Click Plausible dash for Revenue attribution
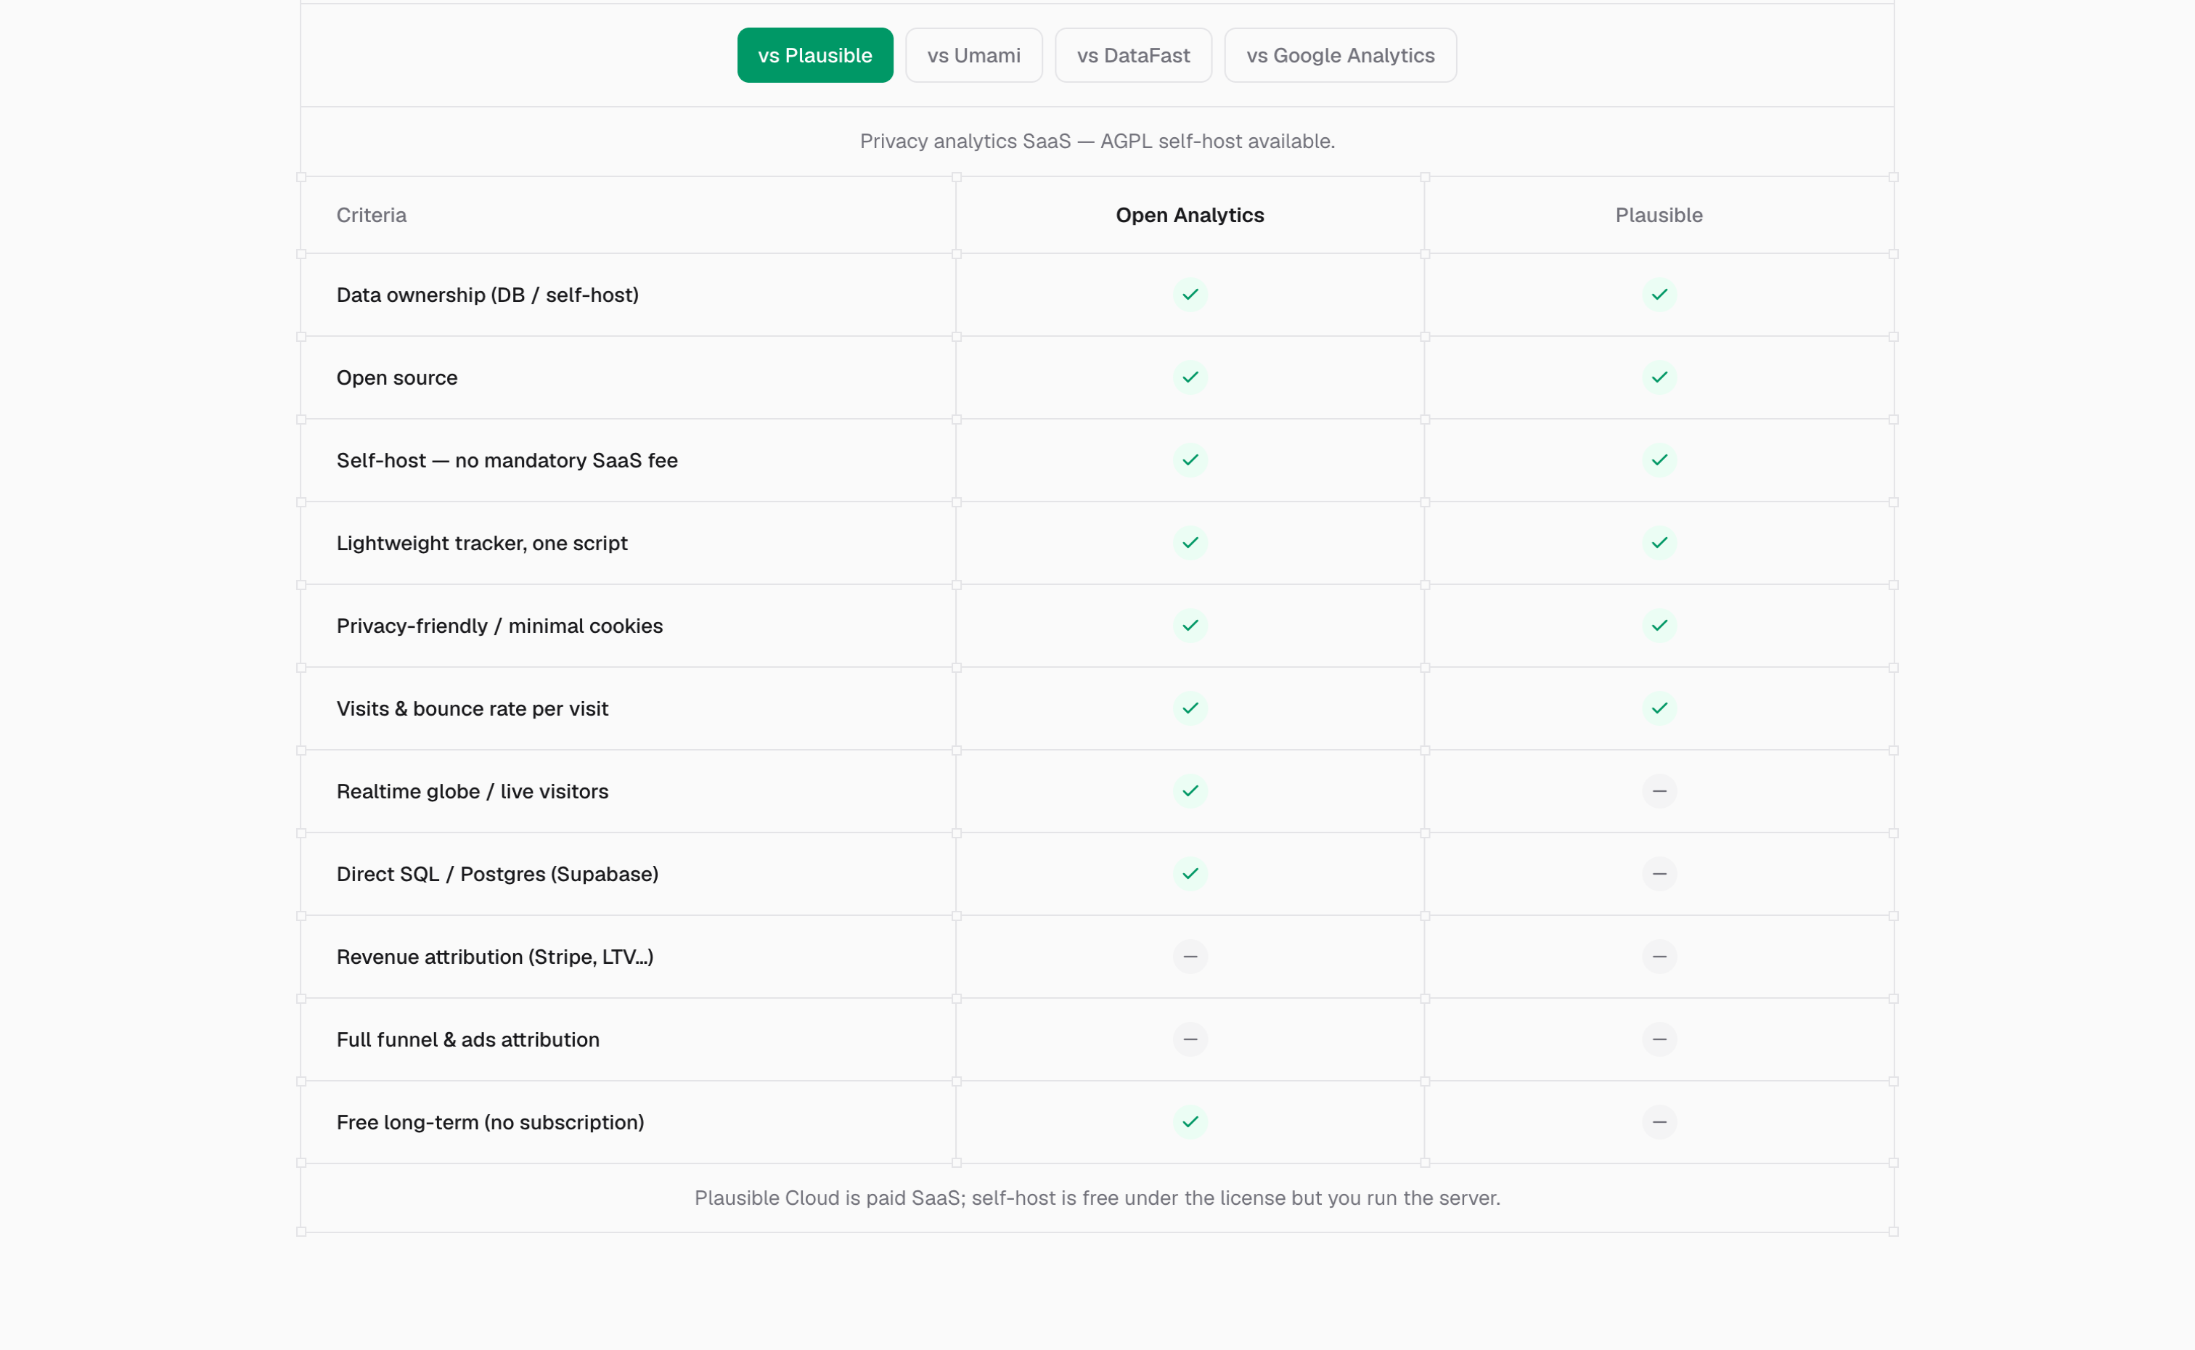This screenshot has width=2195, height=1350. 1659,957
